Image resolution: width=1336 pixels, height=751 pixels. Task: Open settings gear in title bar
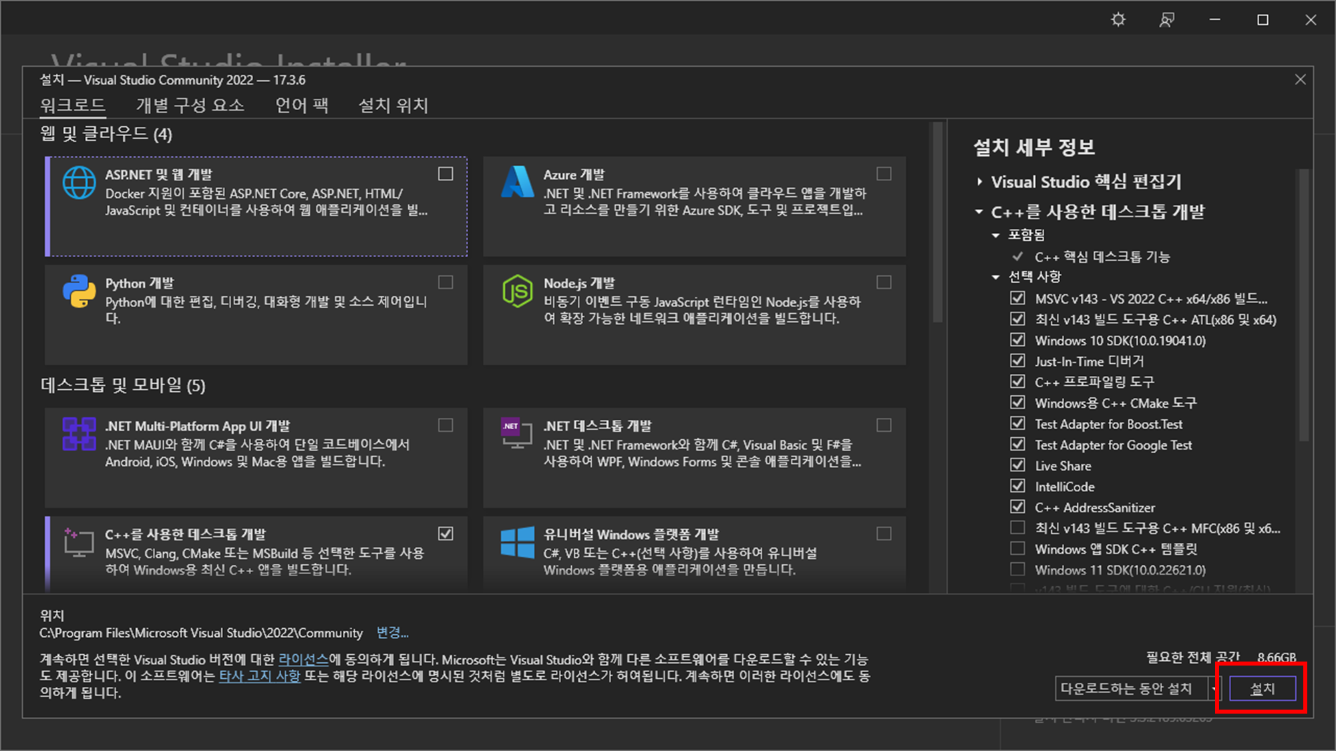click(1118, 20)
